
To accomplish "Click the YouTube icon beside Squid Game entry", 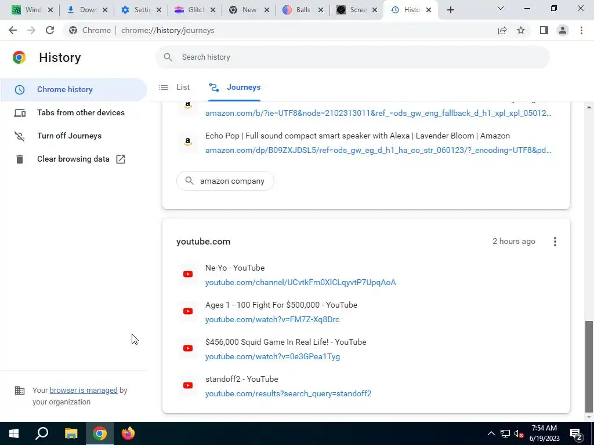I will 188,348.
